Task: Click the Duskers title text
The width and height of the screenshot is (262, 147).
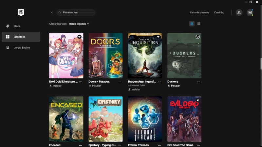Action: (x=173, y=81)
